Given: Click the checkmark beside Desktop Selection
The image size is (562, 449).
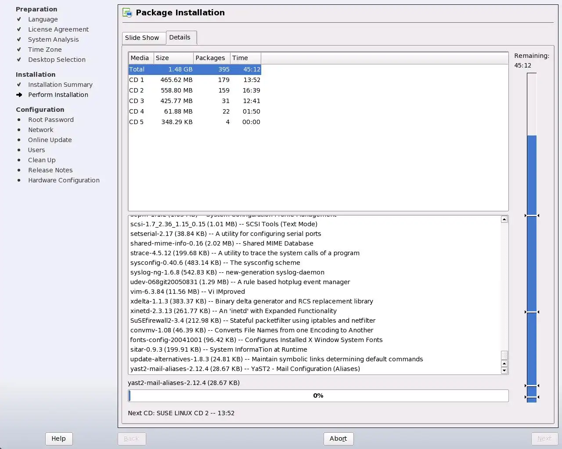Looking at the screenshot, I should (x=19, y=60).
